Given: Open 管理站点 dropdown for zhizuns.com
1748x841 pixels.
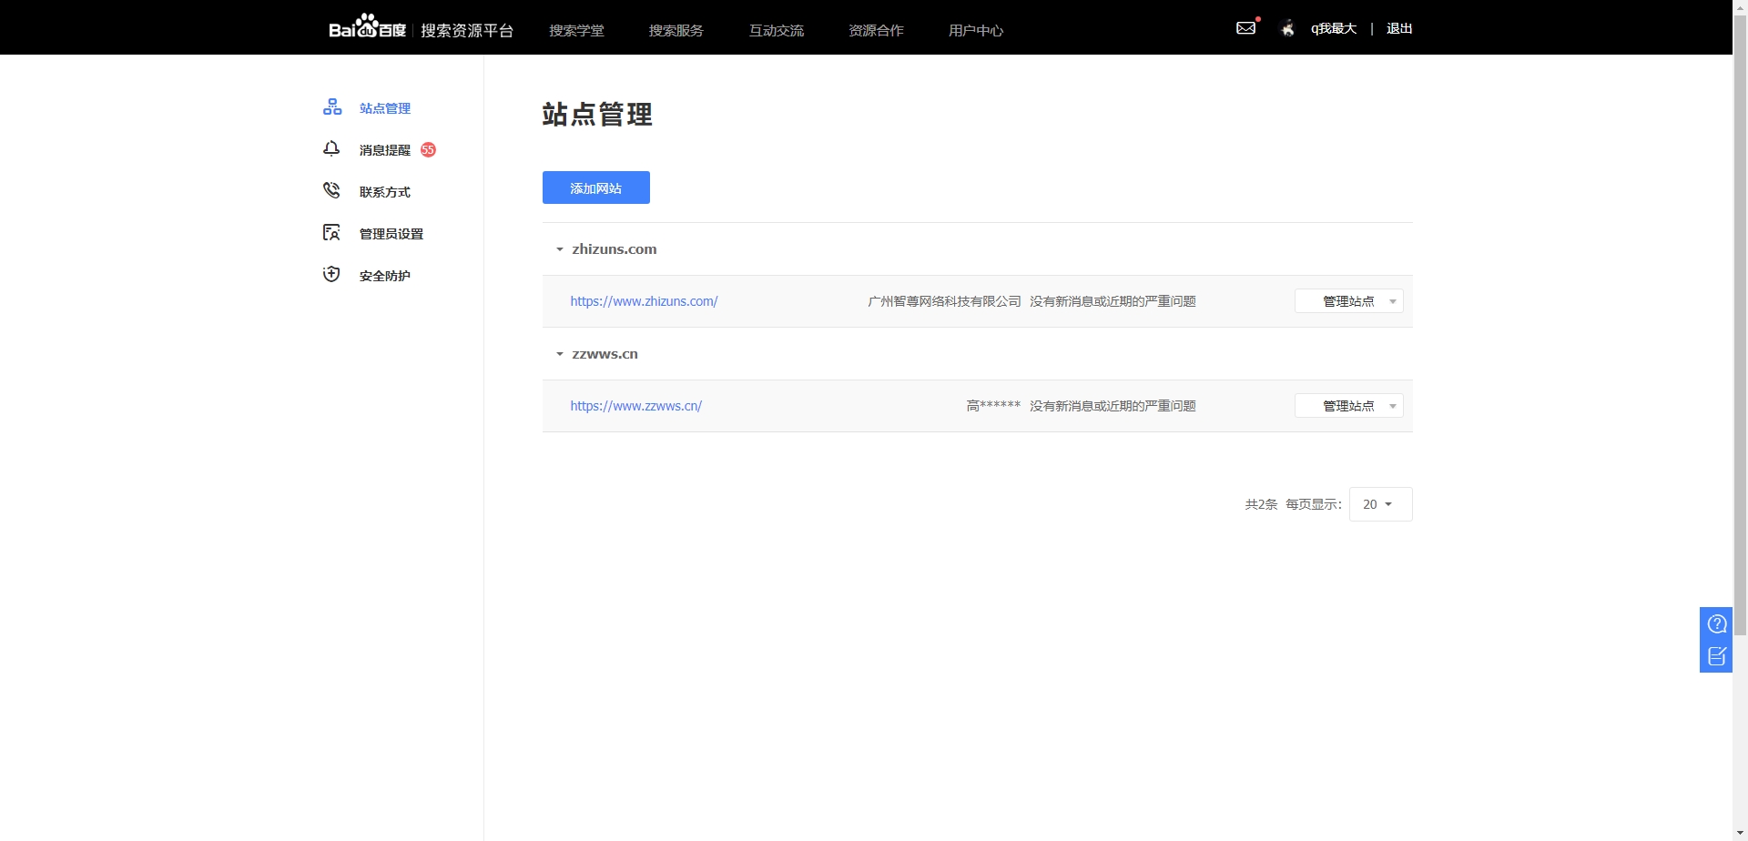Looking at the screenshot, I should pyautogui.click(x=1348, y=301).
